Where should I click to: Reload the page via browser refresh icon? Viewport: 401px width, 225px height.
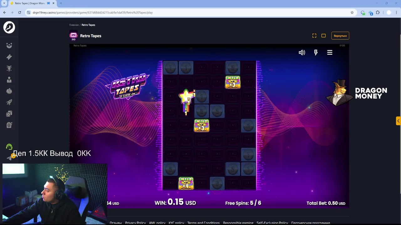(19, 12)
